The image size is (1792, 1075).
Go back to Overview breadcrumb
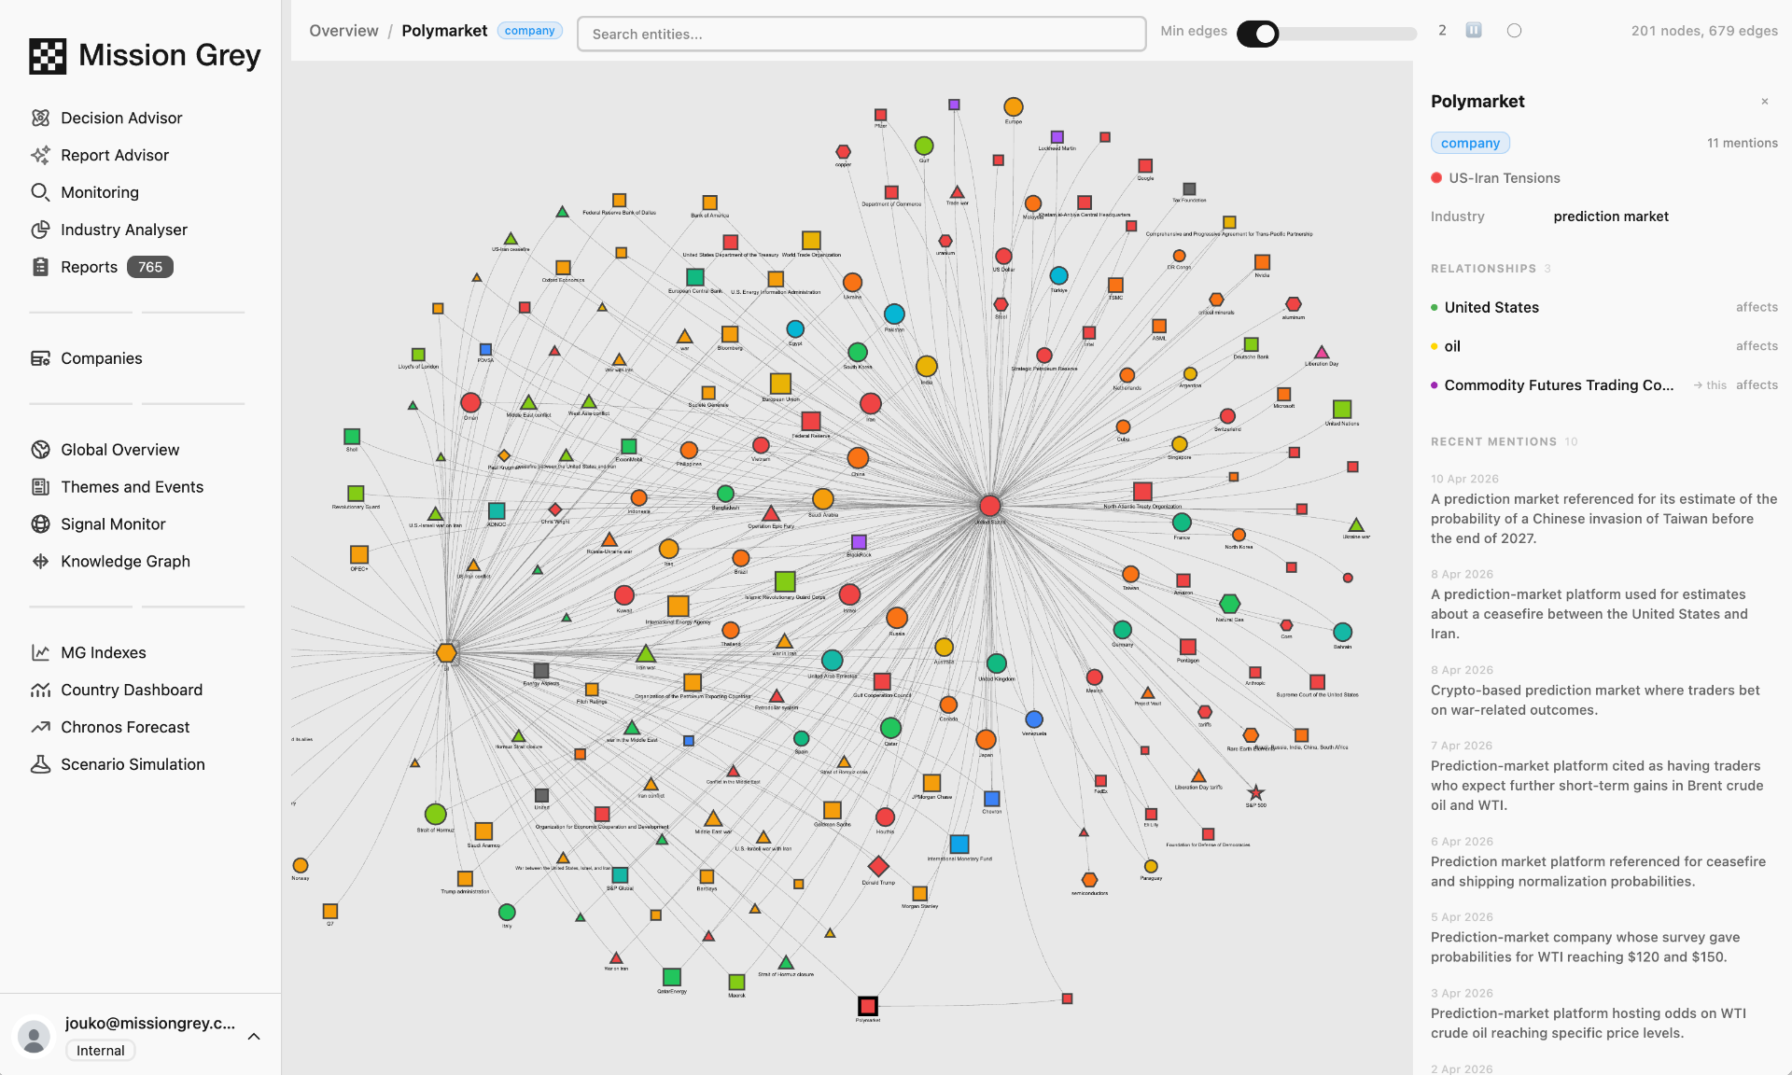tap(343, 31)
